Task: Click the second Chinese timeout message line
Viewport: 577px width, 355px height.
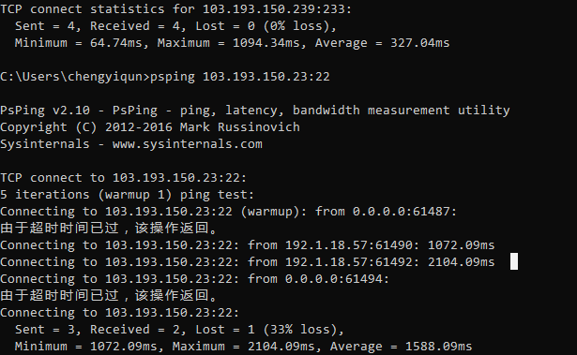Action: tap(109, 295)
